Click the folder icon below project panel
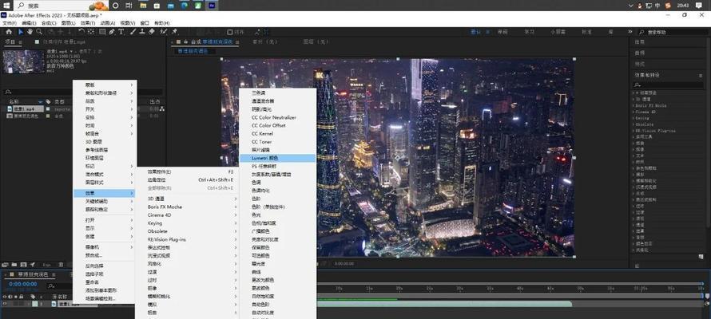Screen dimensions: 711x319 (14, 265)
